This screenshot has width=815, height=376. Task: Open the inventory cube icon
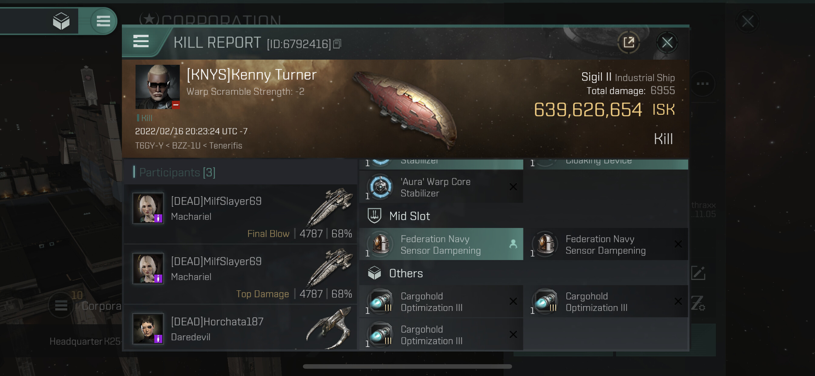[61, 21]
